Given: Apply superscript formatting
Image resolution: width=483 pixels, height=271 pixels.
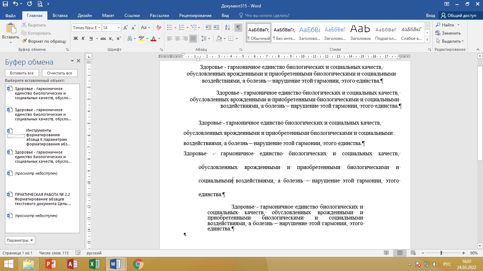Looking at the screenshot, I should click(119, 38).
